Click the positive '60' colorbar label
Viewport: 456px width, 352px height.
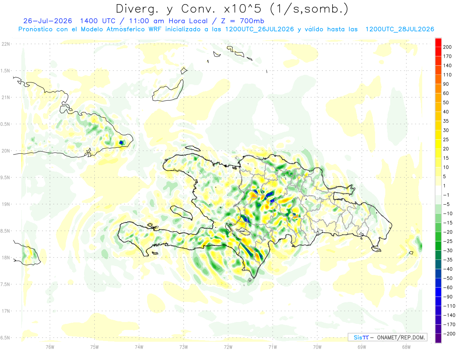point(446,93)
